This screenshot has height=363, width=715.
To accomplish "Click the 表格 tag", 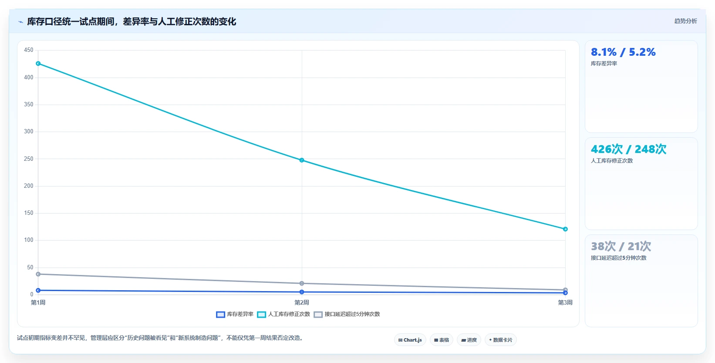I will tap(442, 340).
